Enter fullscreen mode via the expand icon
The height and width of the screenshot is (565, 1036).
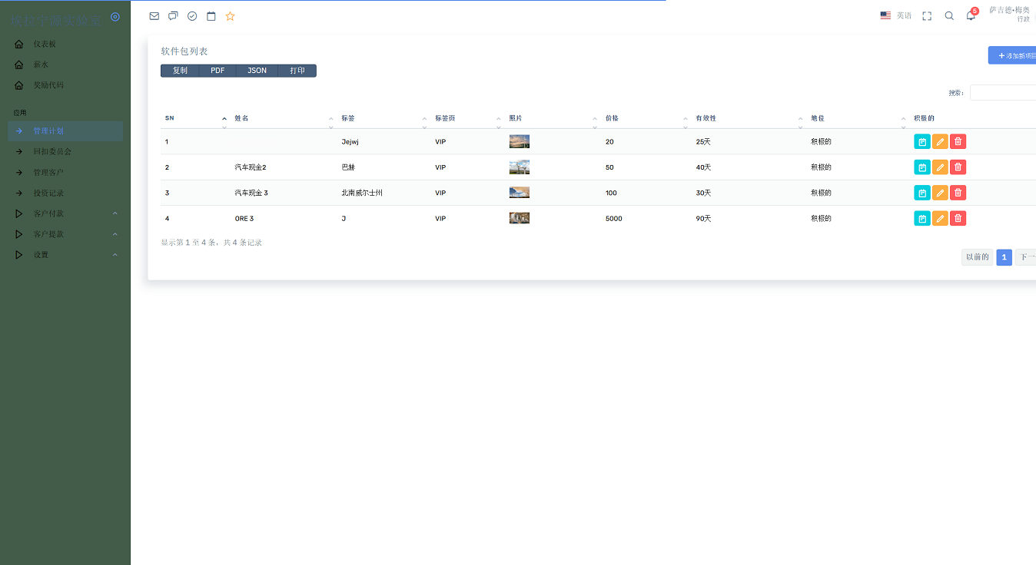[927, 16]
